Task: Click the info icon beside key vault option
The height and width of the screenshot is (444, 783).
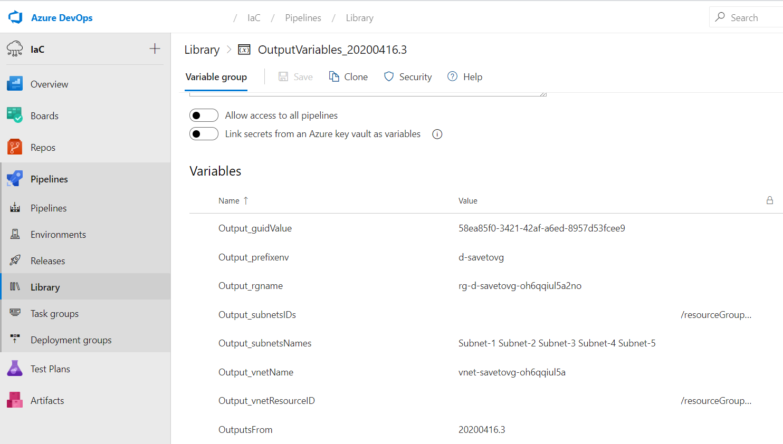Action: pos(437,134)
